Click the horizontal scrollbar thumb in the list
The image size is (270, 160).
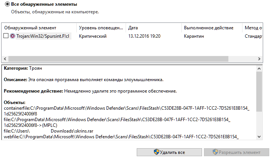(x=118, y=59)
